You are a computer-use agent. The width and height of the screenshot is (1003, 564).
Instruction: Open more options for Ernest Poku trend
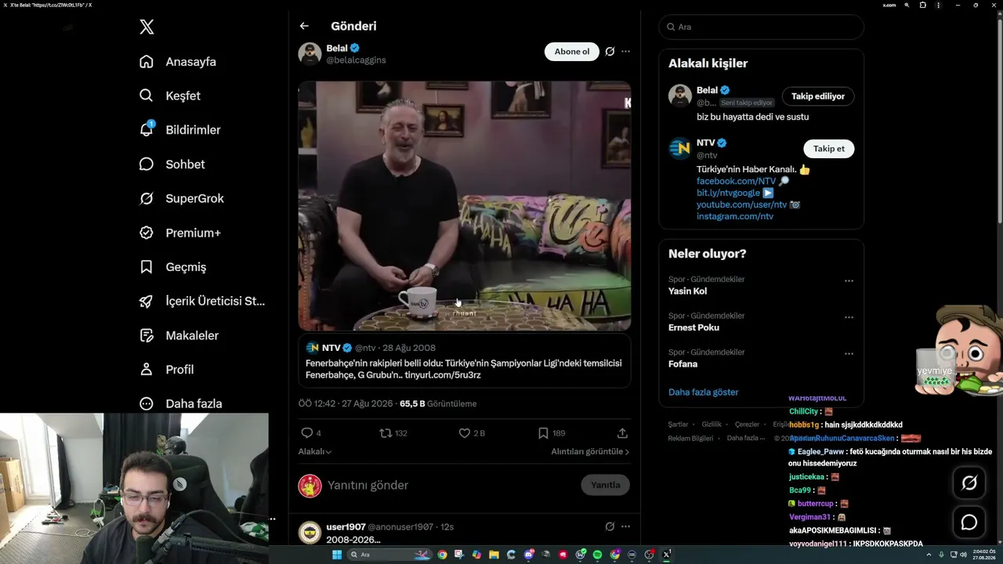849,317
